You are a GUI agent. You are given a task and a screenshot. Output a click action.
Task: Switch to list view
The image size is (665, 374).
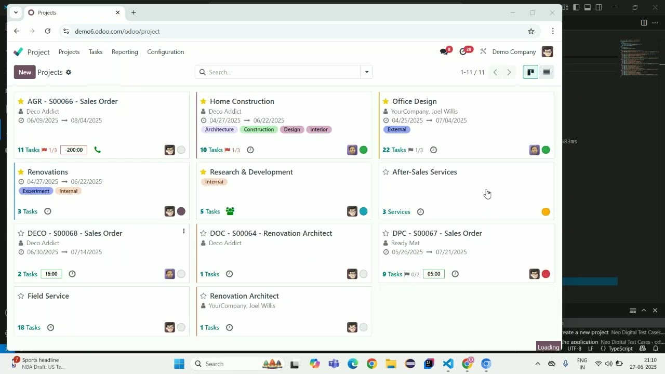pos(547,72)
